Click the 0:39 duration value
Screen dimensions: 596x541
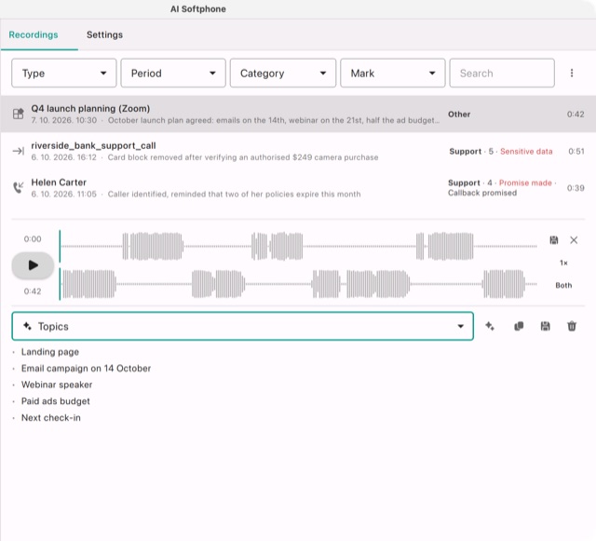pyautogui.click(x=576, y=188)
